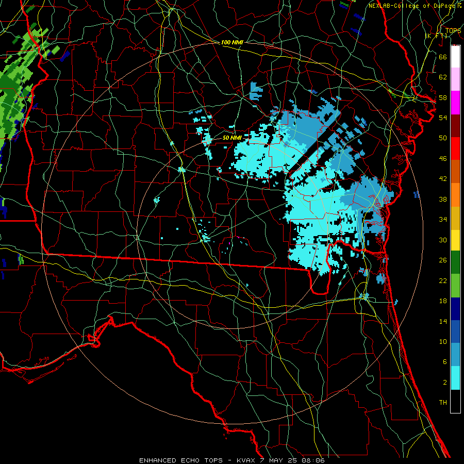The image size is (464, 464).
Task: Click the legend value "58"
Action: point(443,97)
